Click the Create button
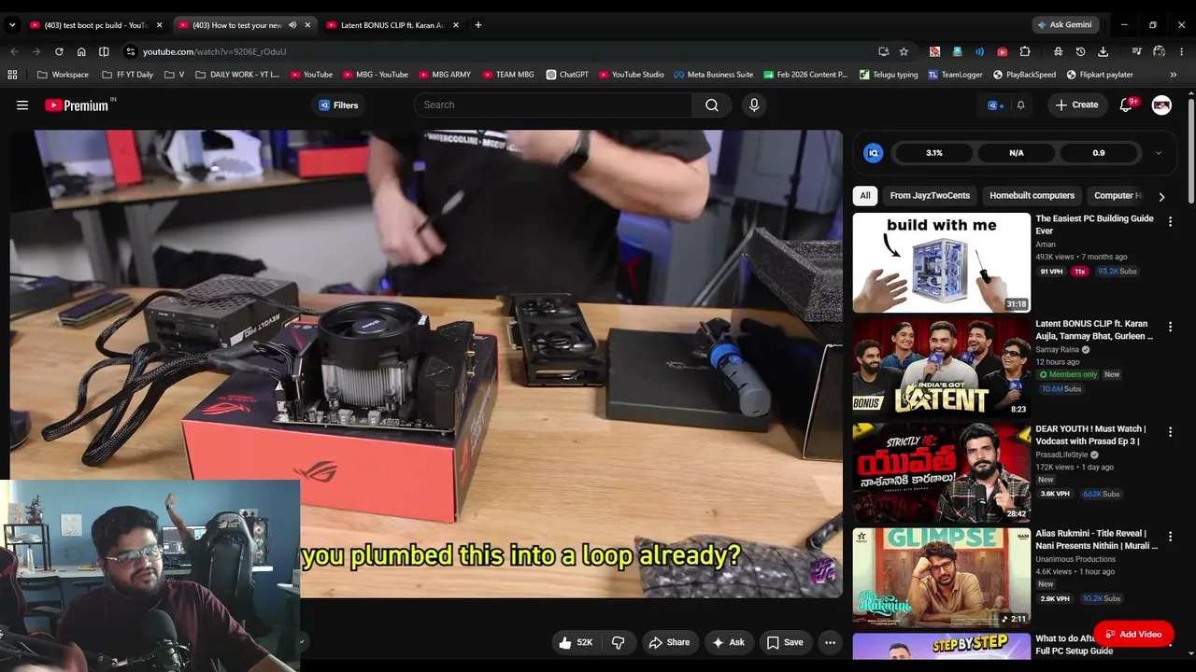 pos(1077,105)
